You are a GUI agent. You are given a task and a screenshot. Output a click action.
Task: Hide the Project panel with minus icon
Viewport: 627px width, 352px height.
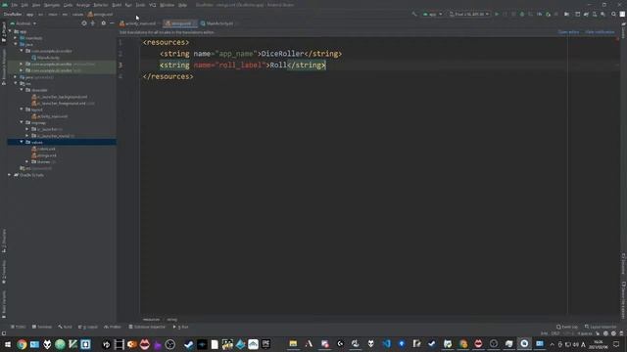point(112,23)
